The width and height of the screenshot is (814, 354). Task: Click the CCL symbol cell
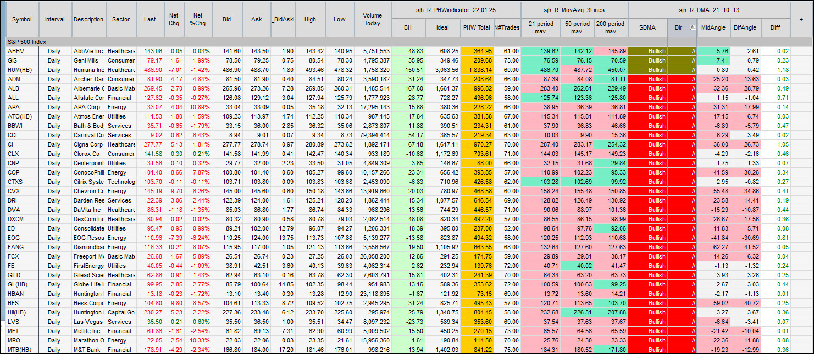click(x=22, y=135)
